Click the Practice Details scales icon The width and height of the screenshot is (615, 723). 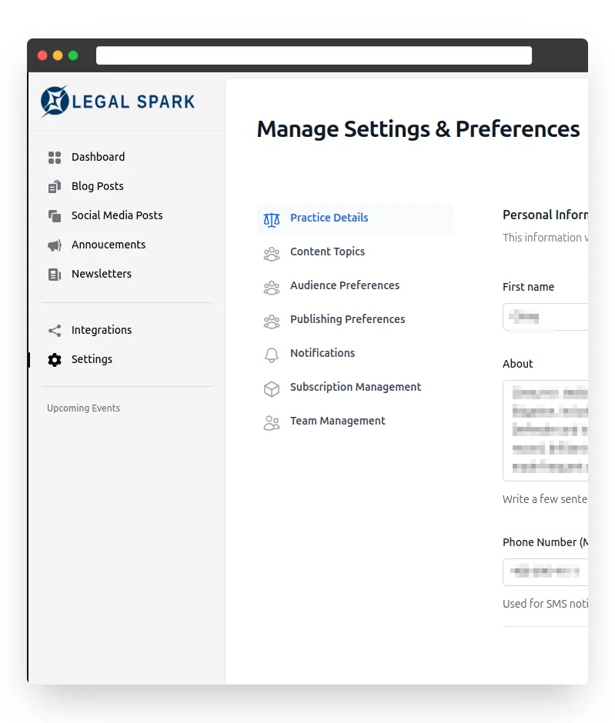pos(272,218)
